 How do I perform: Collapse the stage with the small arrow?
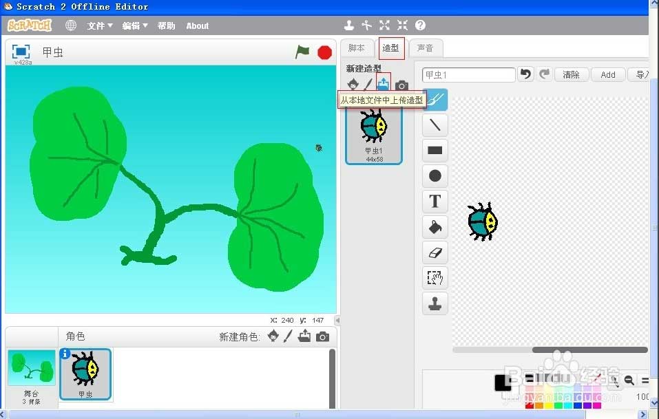pyautogui.click(x=337, y=321)
